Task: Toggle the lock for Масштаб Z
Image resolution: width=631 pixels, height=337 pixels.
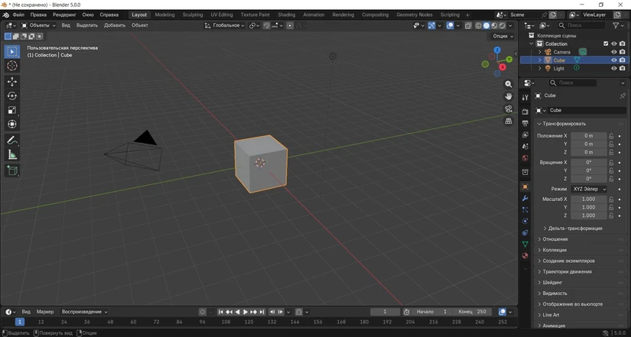Action: coord(611,215)
